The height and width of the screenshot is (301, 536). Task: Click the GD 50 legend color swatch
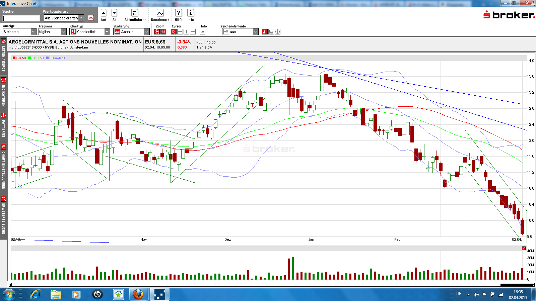point(14,58)
